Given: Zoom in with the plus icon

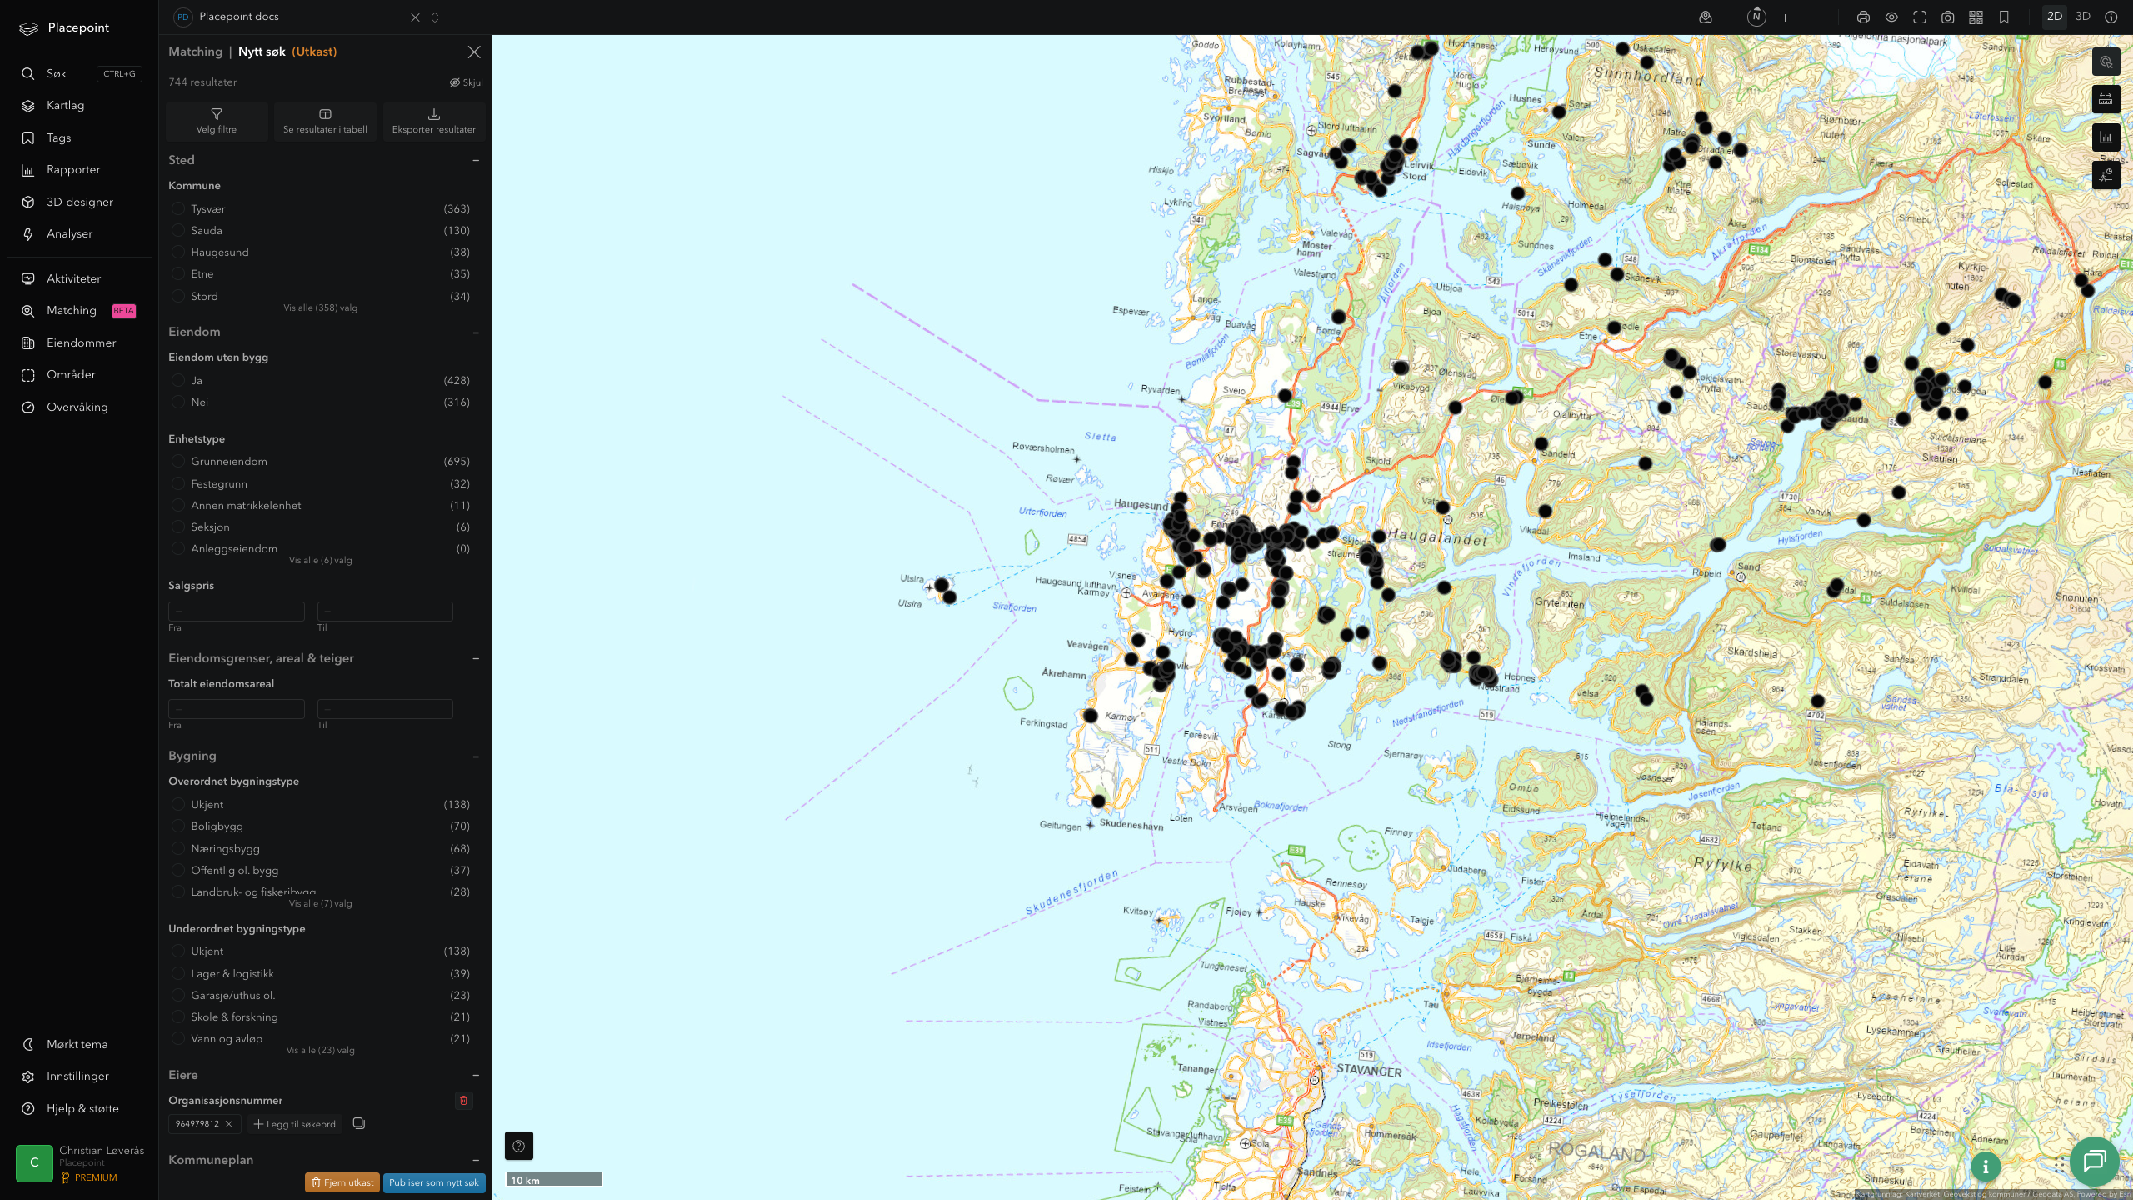Looking at the screenshot, I should coord(1785,17).
